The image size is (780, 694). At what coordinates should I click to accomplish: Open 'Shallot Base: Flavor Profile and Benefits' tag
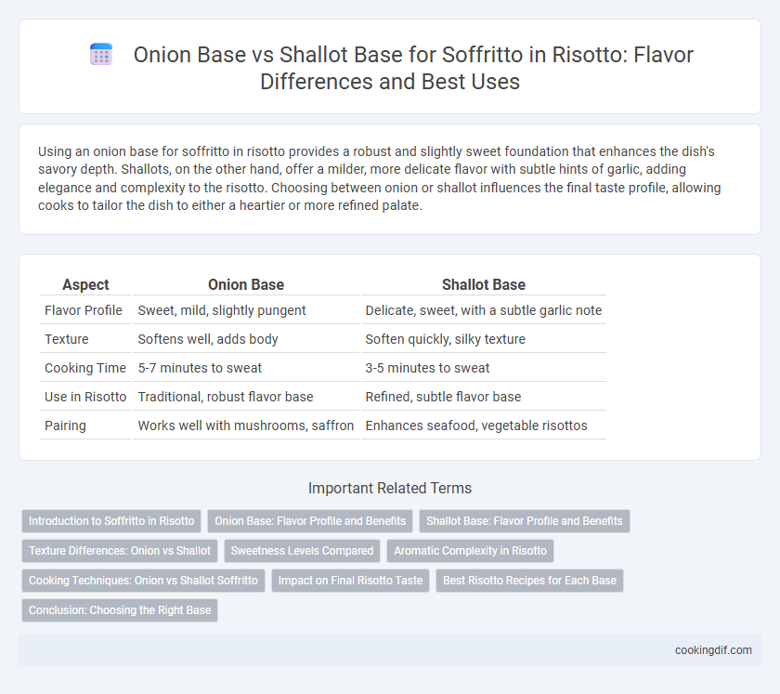[525, 521]
